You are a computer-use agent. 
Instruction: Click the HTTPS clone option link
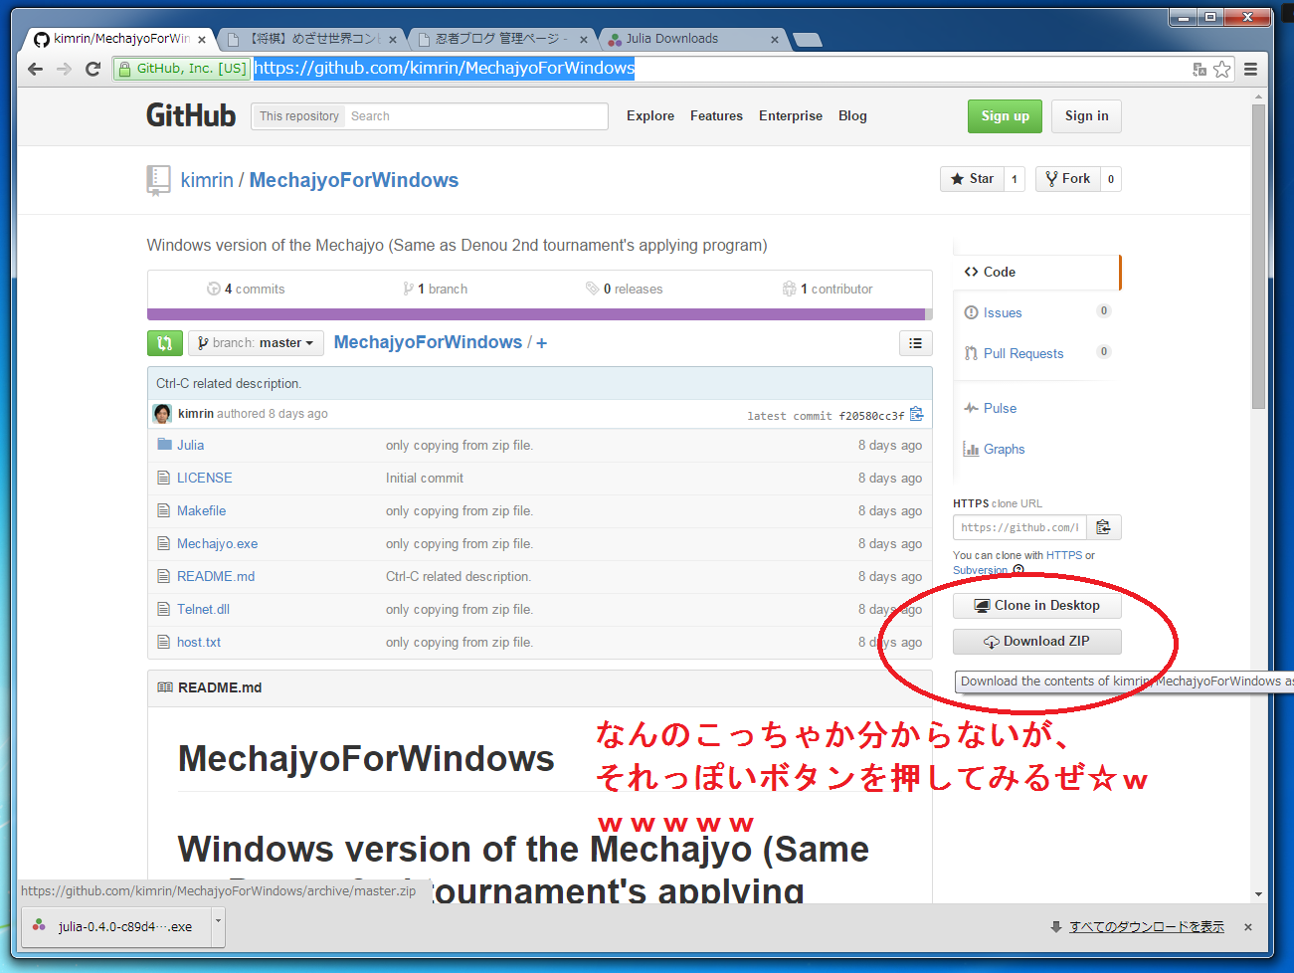1063,555
